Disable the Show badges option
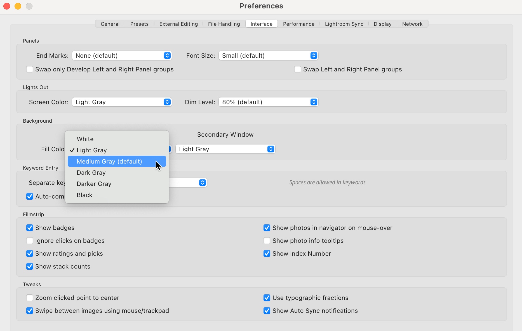The image size is (522, 331). pyautogui.click(x=30, y=228)
